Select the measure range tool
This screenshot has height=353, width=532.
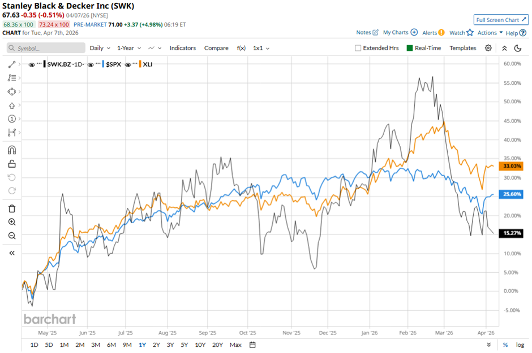point(12,132)
